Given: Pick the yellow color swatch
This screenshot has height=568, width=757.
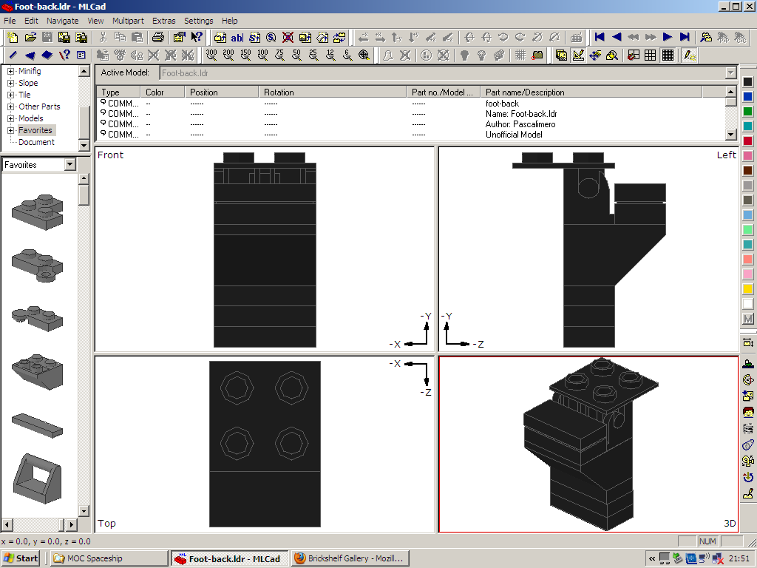Looking at the screenshot, I should pos(747,289).
